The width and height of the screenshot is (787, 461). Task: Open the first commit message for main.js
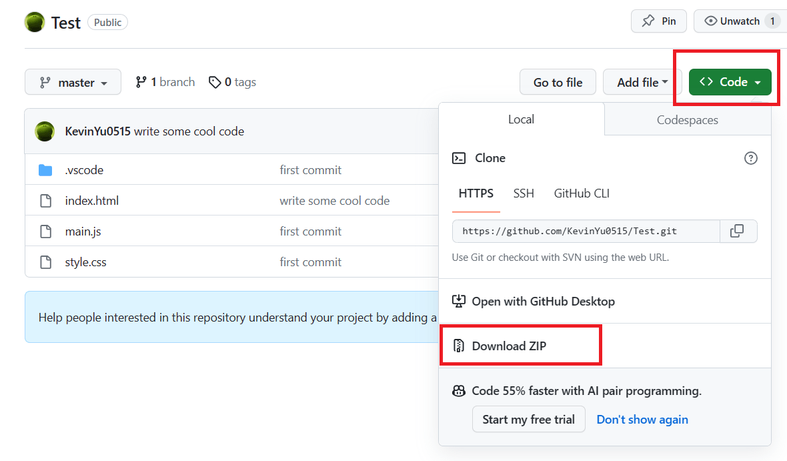(310, 232)
